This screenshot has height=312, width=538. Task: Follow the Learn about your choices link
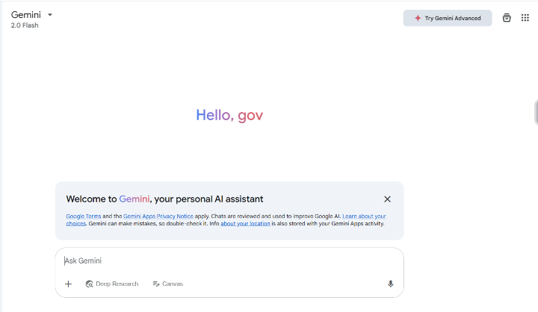click(364, 216)
